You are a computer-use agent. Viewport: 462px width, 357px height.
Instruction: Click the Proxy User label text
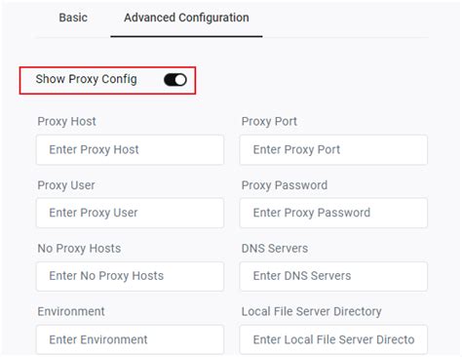(x=66, y=185)
